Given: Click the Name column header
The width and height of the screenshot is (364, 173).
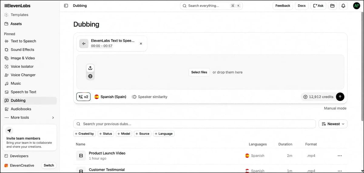Looking at the screenshot, I should pyautogui.click(x=80, y=144).
